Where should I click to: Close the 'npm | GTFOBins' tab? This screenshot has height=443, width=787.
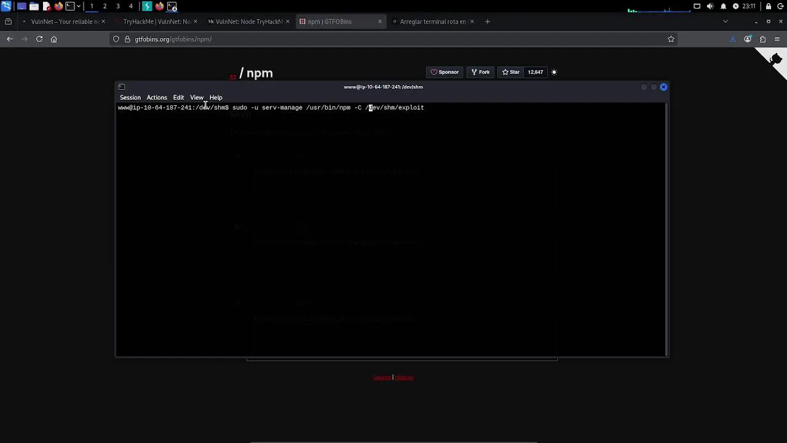click(x=379, y=22)
